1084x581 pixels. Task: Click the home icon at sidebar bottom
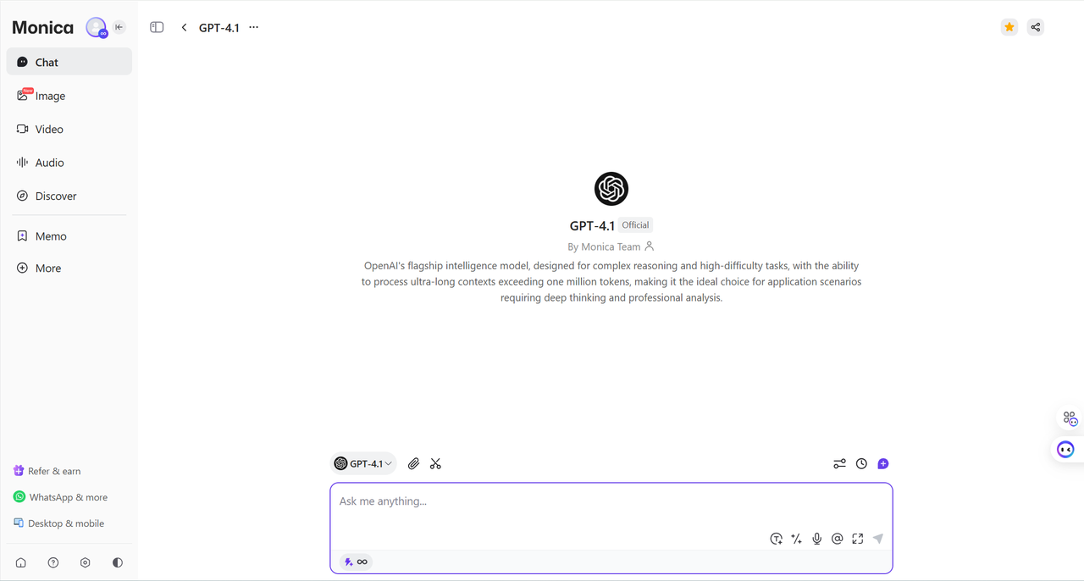click(21, 562)
